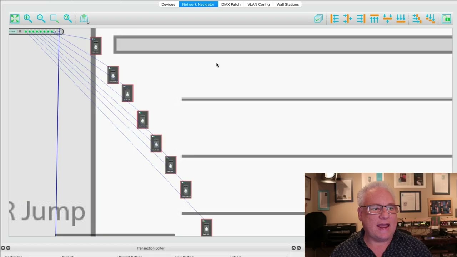Select the seventh device node from top

point(186,190)
